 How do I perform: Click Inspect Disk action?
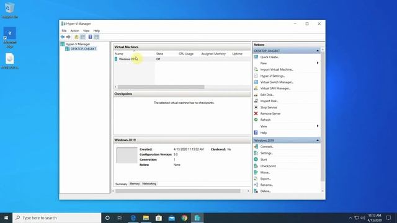coord(269,101)
